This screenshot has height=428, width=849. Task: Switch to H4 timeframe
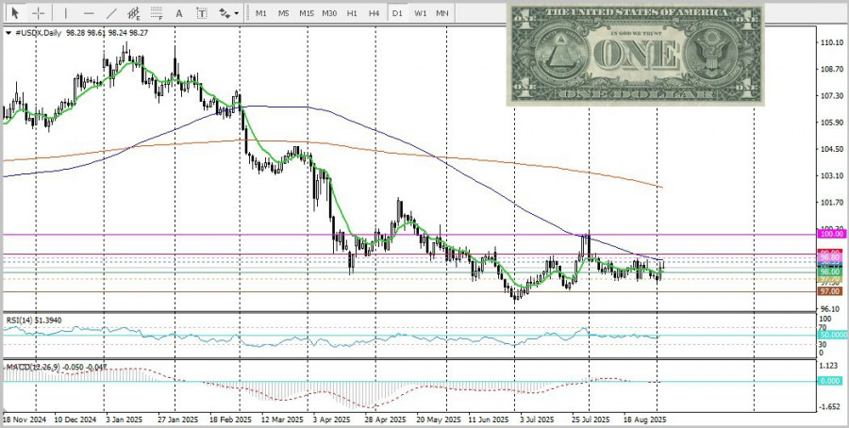coord(374,12)
